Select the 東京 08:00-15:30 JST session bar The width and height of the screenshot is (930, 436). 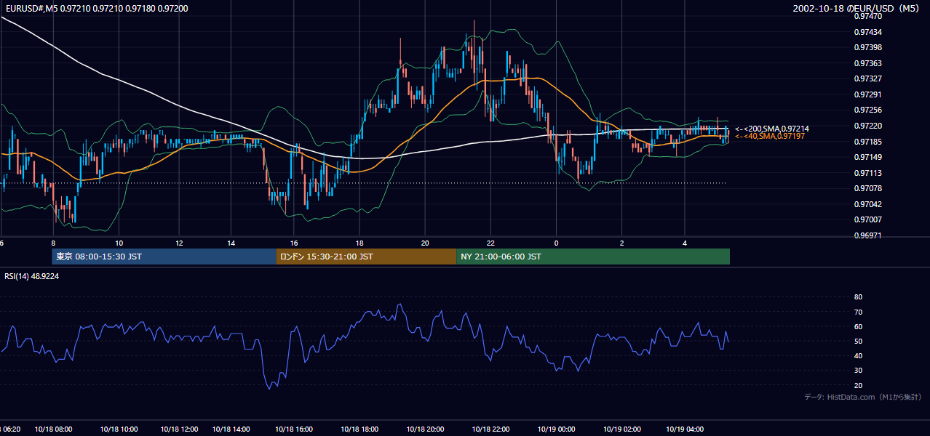tap(164, 257)
